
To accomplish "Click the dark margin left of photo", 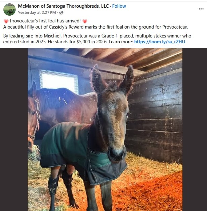I will click(x=14, y=130).
